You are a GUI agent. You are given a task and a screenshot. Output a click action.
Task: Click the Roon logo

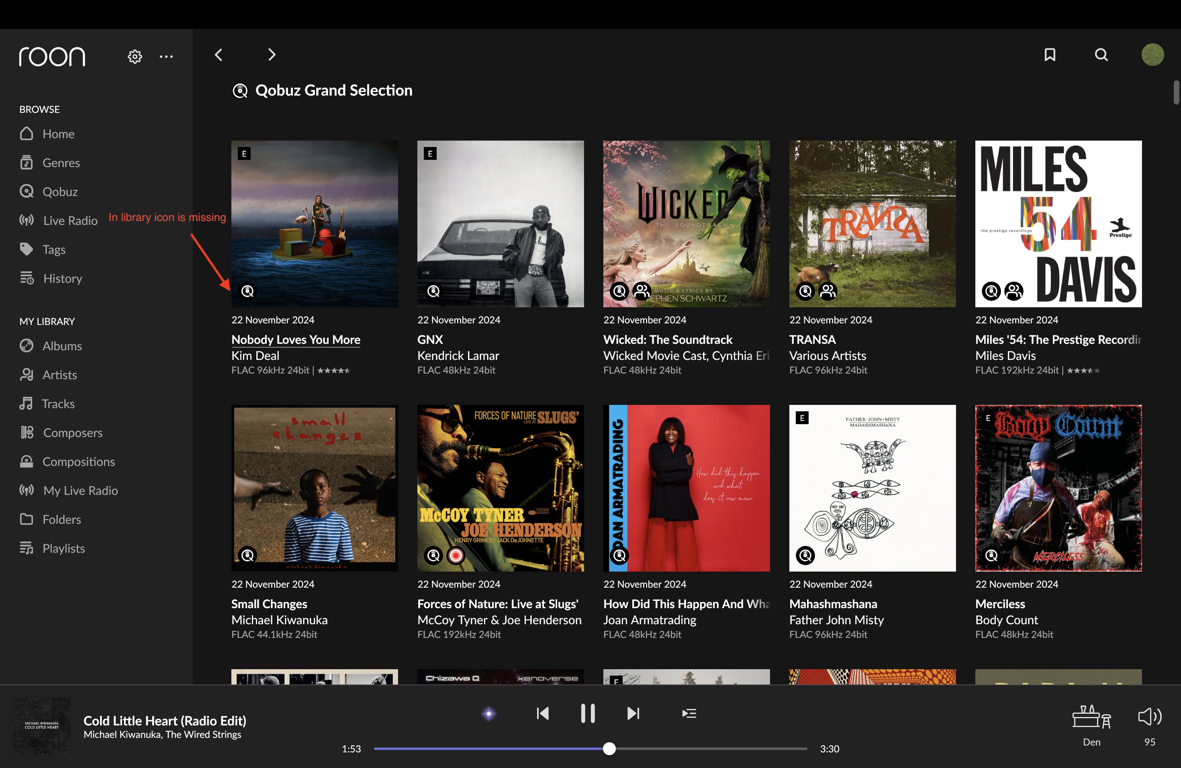point(52,57)
